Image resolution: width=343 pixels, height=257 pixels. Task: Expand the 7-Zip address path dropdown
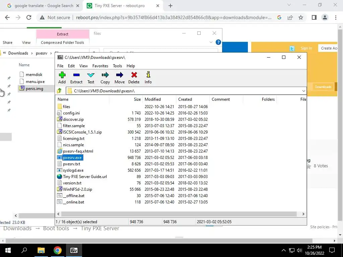click(303, 91)
